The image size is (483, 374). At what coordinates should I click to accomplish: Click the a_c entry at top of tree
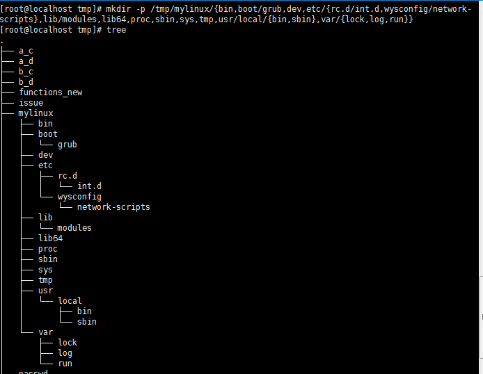[26, 51]
